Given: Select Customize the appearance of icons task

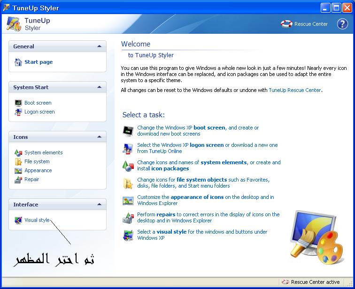Looking at the screenshot, I should 206,200.
